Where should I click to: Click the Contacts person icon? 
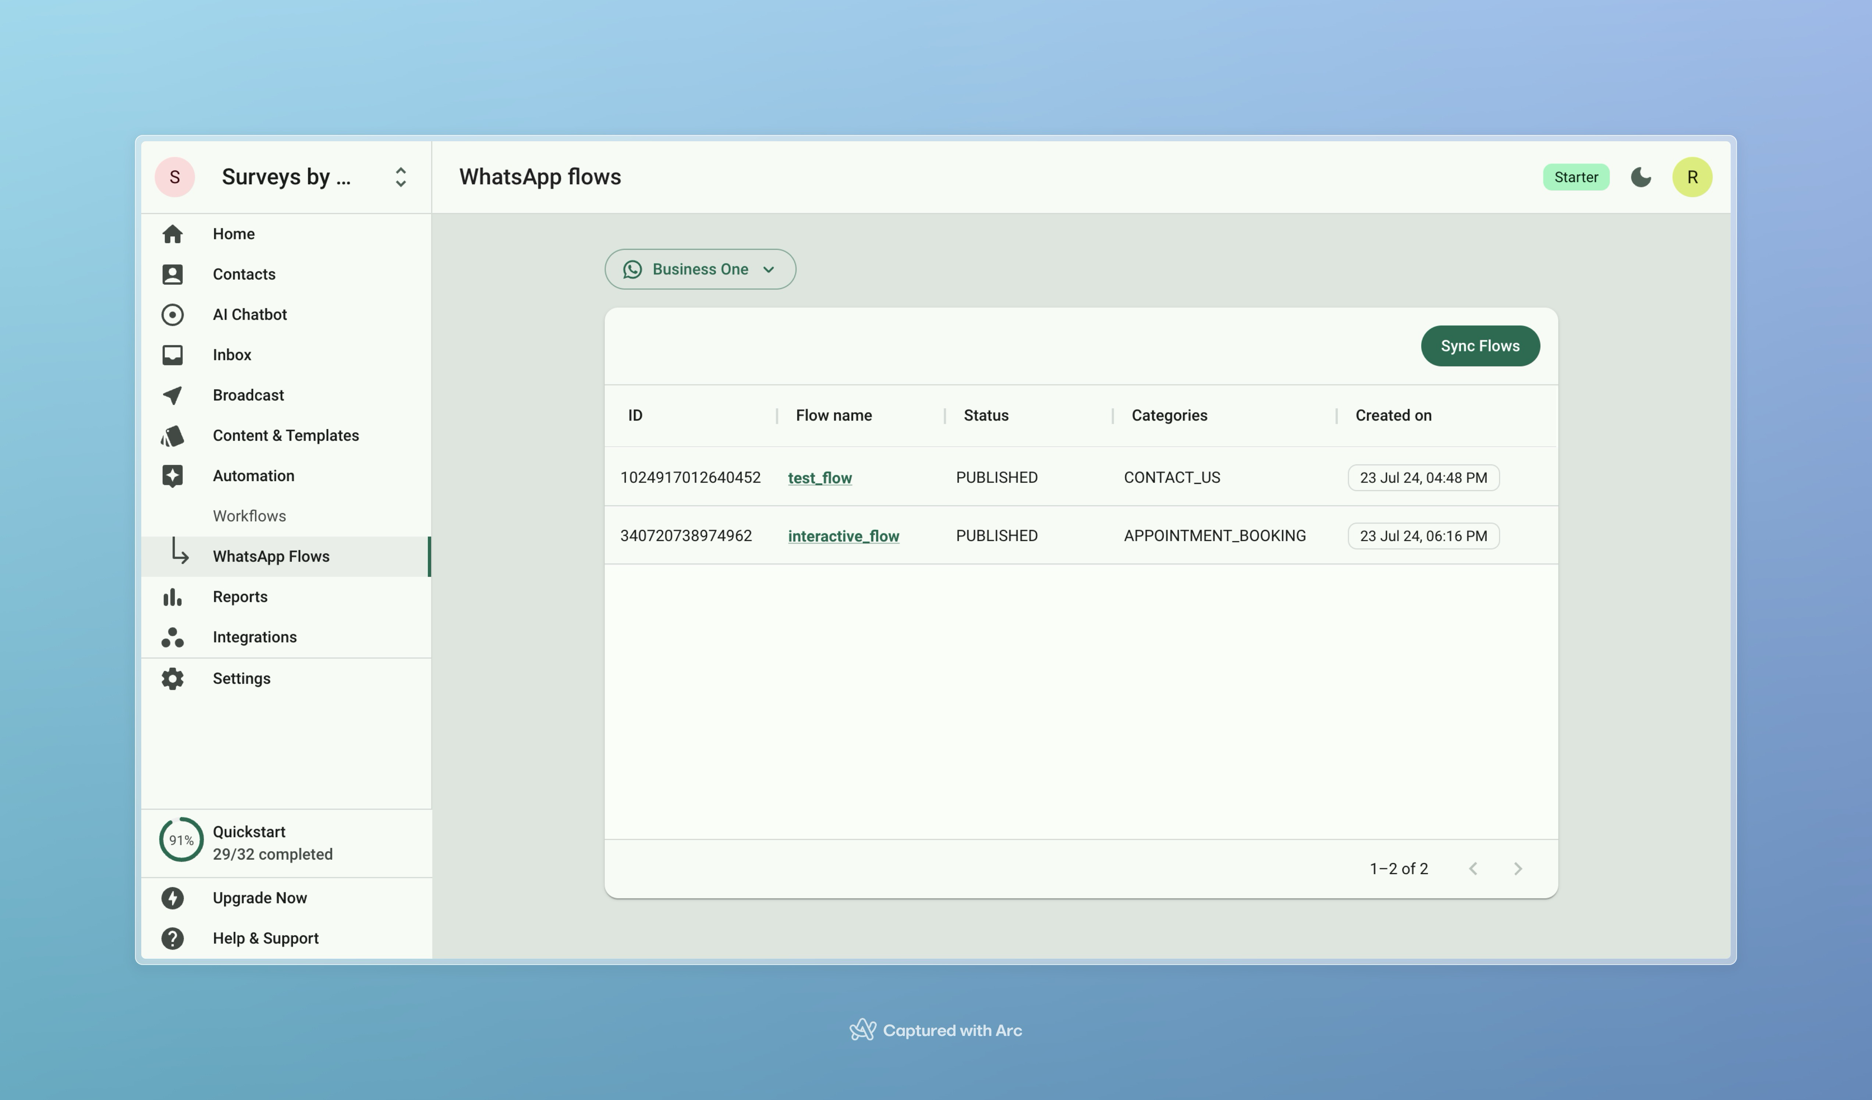tap(172, 274)
